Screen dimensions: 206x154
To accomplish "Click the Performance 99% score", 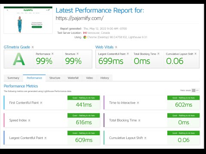I will [x=44, y=61].
